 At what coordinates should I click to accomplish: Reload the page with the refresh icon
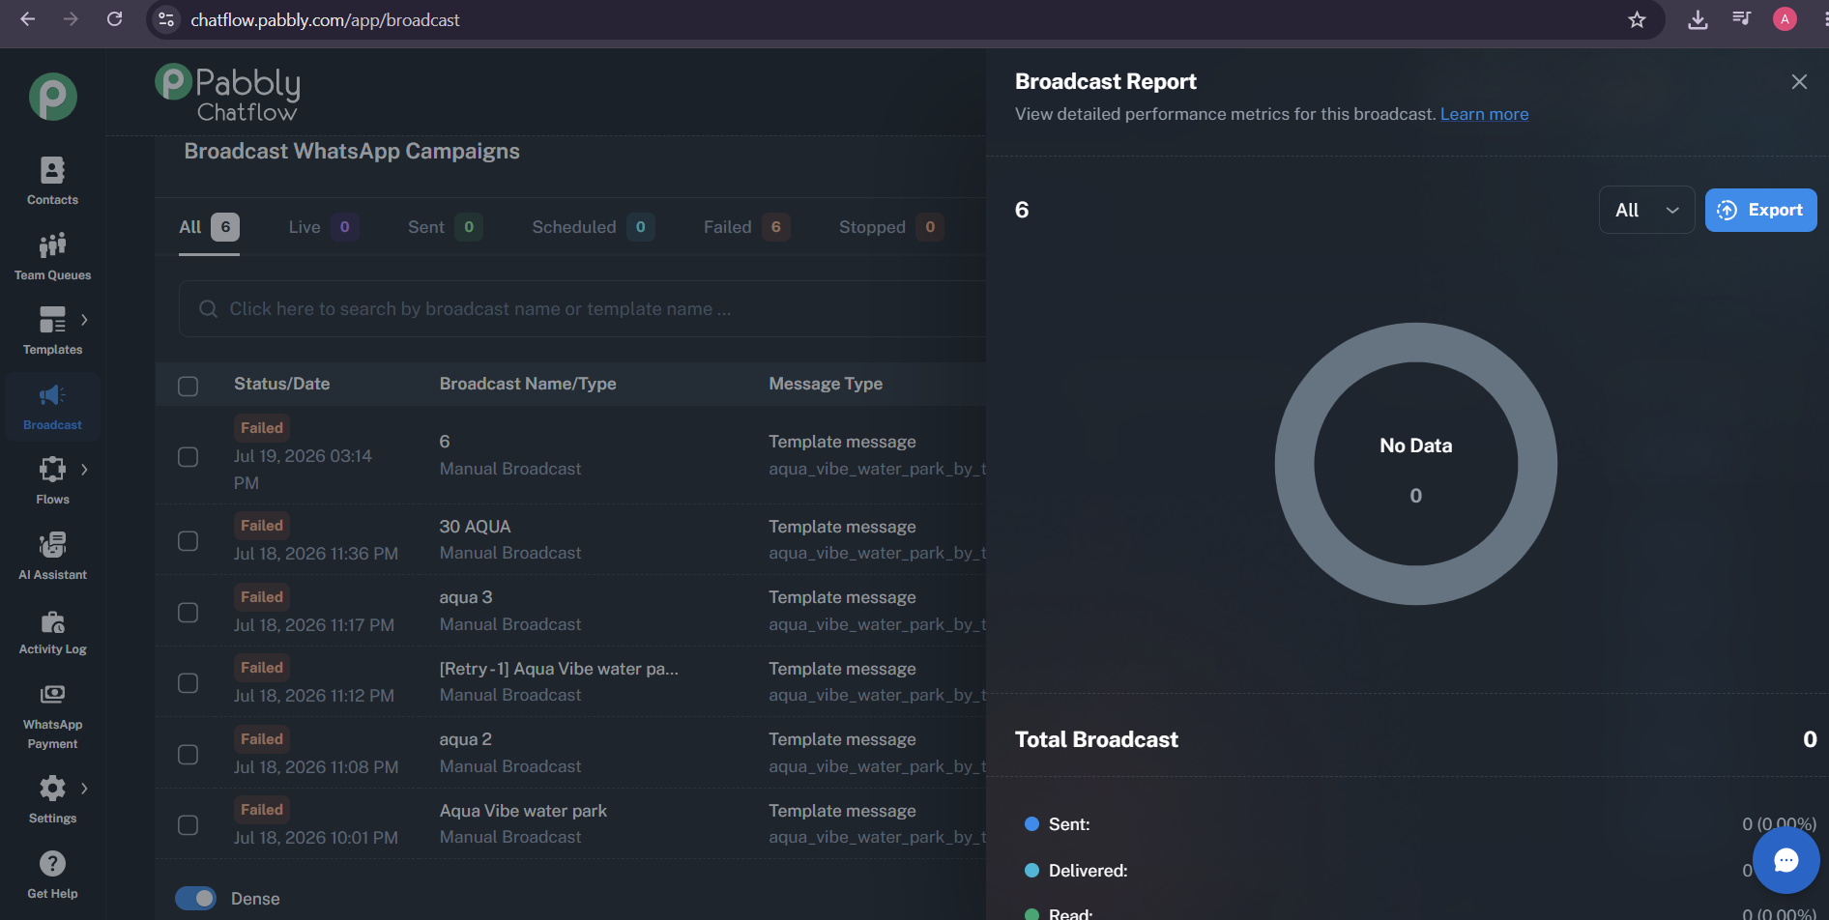click(114, 19)
